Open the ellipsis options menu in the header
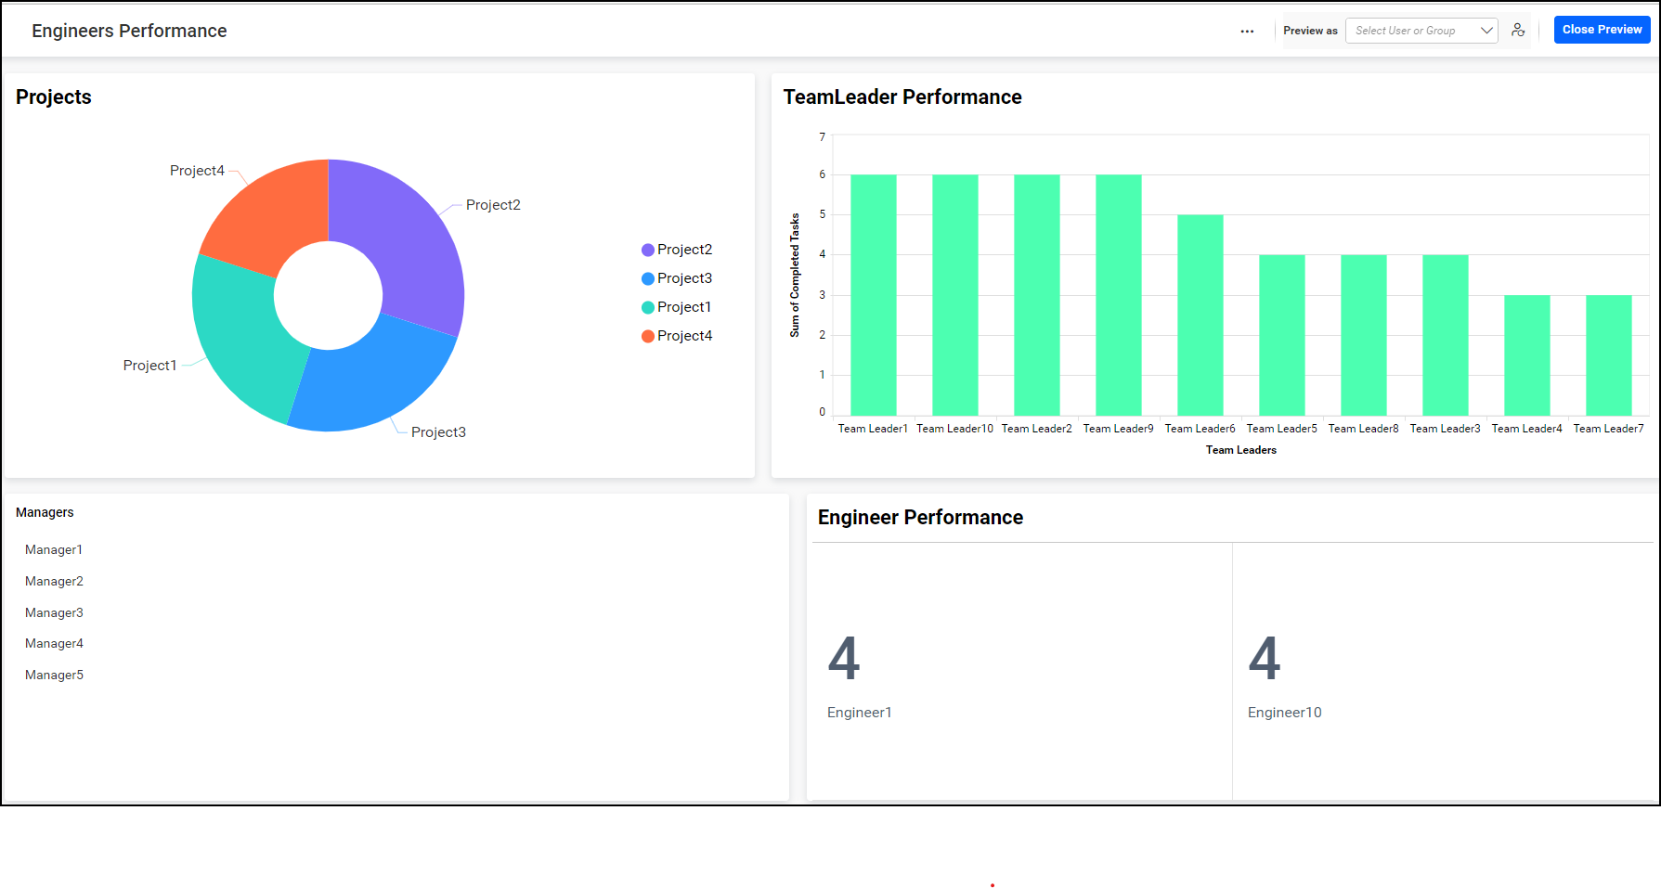This screenshot has width=1661, height=888. point(1247,31)
